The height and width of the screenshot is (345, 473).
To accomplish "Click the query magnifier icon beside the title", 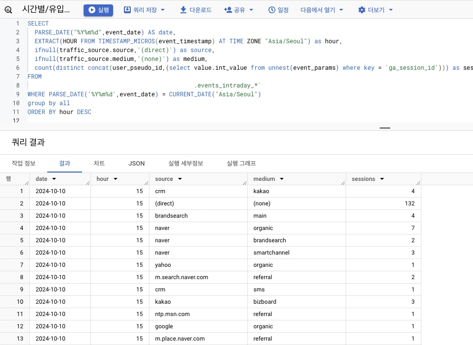I will point(8,10).
